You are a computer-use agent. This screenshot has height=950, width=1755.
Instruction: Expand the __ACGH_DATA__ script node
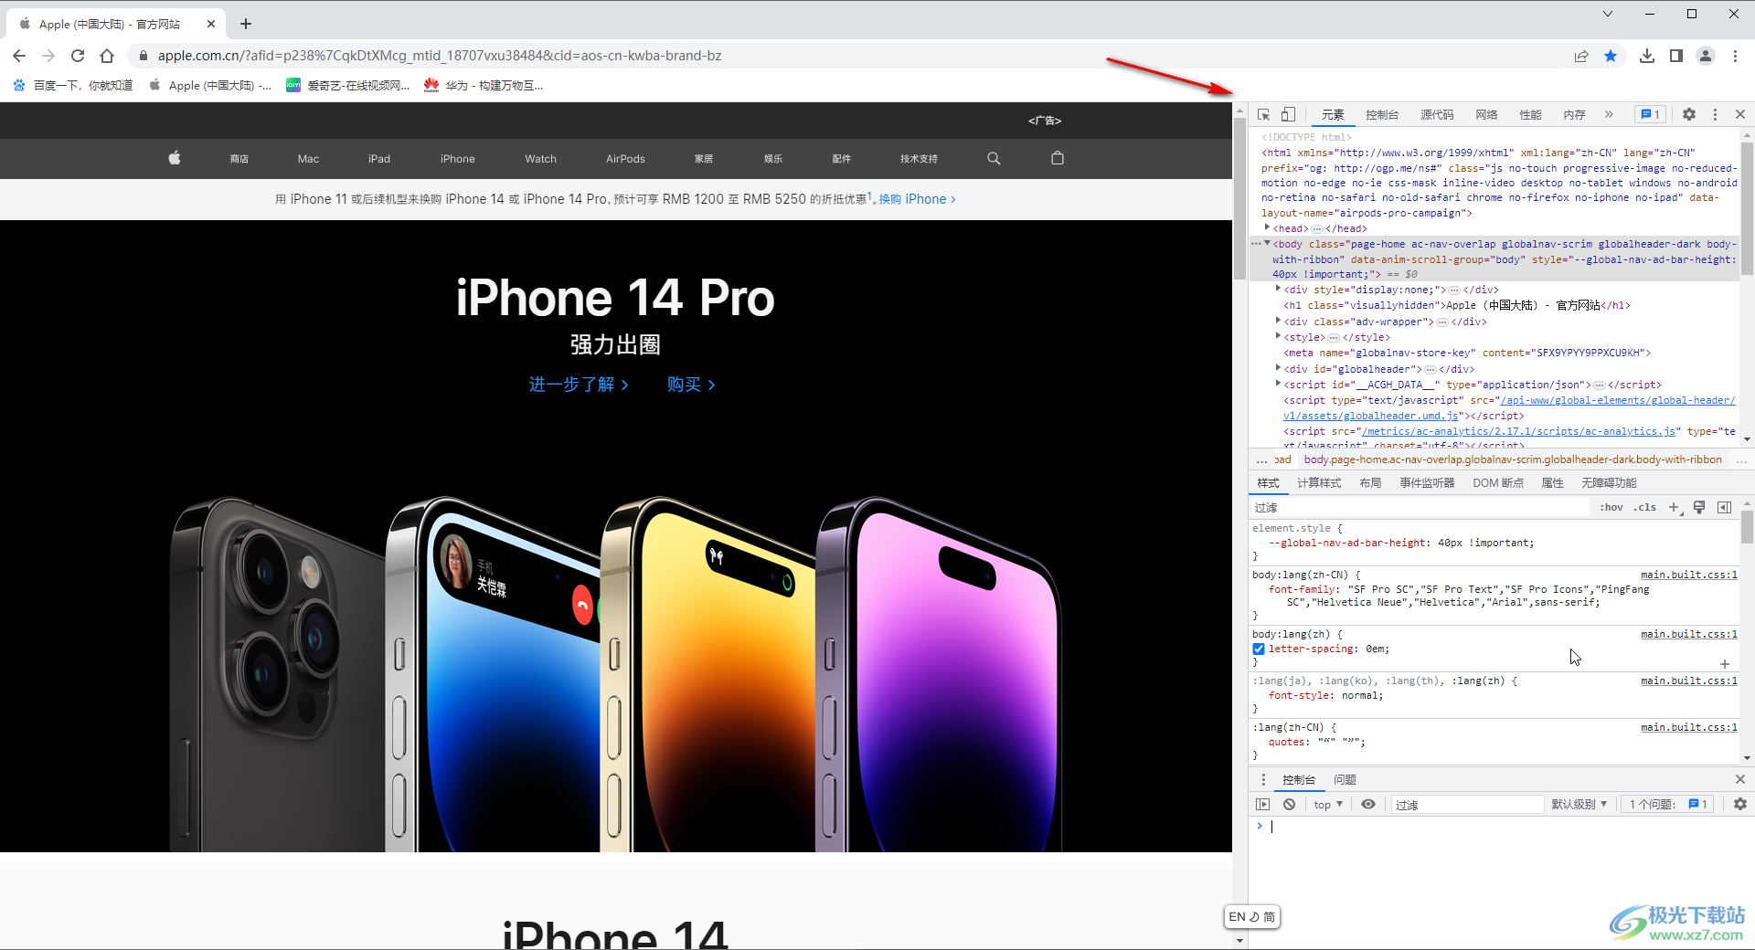tap(1278, 384)
